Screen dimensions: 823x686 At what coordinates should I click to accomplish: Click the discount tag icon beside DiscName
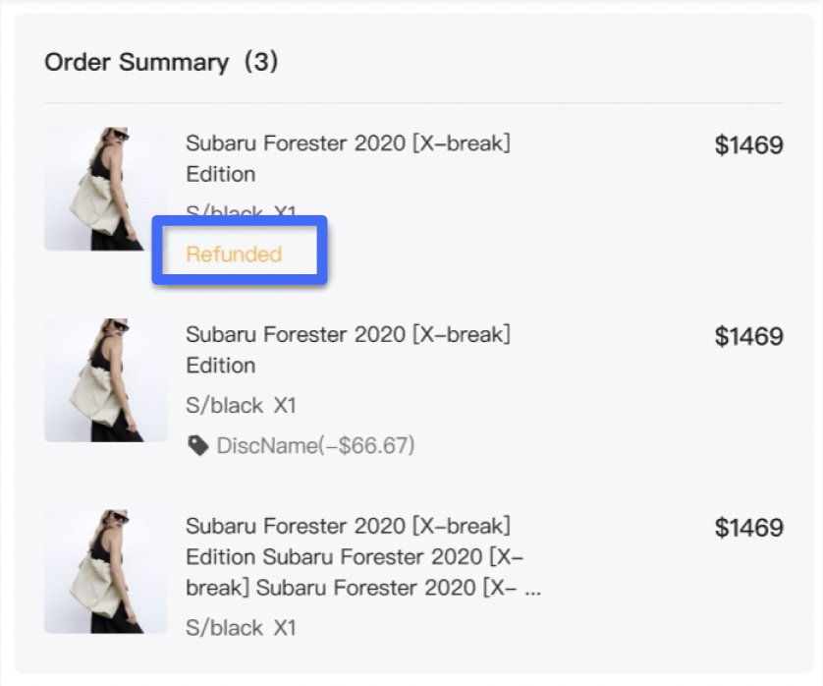[198, 446]
